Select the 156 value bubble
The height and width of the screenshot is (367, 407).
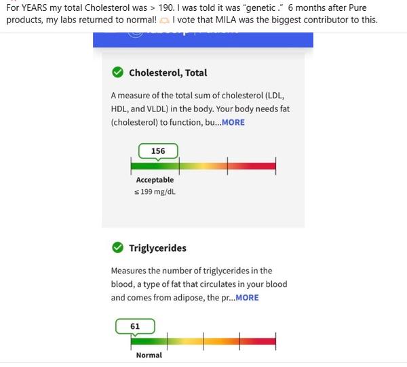pos(158,151)
